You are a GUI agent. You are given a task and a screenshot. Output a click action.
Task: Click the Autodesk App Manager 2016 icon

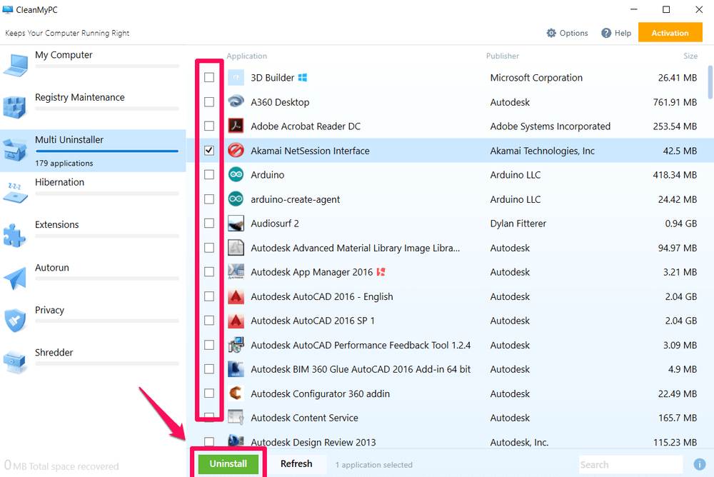pos(236,272)
